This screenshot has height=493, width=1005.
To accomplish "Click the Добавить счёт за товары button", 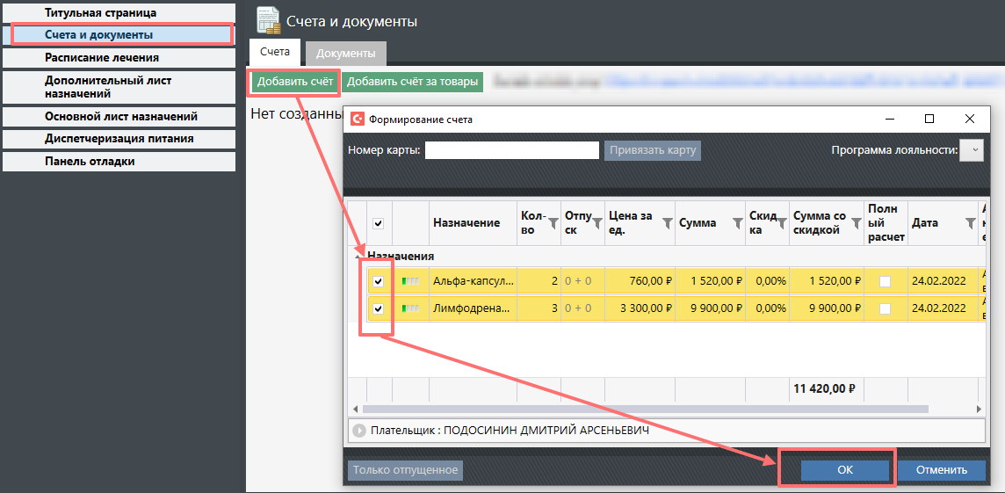I will click(x=412, y=83).
